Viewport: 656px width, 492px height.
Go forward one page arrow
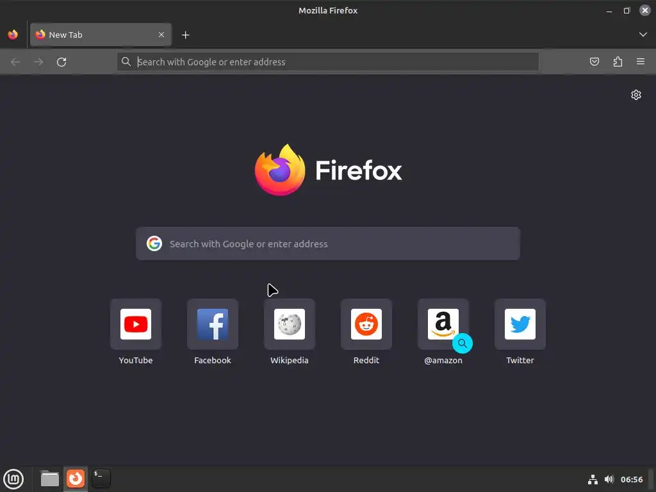38,62
